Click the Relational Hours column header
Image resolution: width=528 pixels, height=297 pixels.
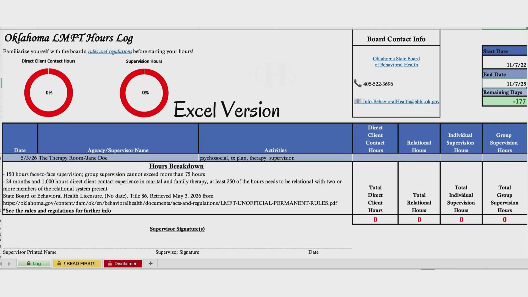tap(419, 138)
